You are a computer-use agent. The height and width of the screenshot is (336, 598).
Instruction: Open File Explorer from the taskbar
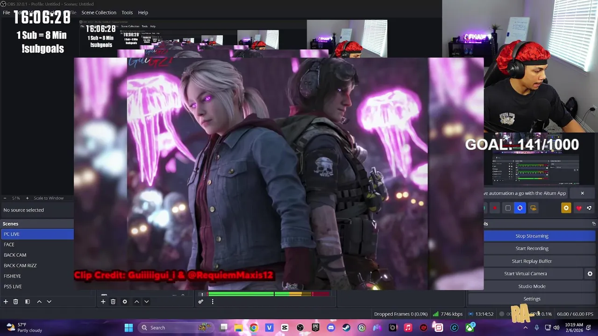(238, 328)
